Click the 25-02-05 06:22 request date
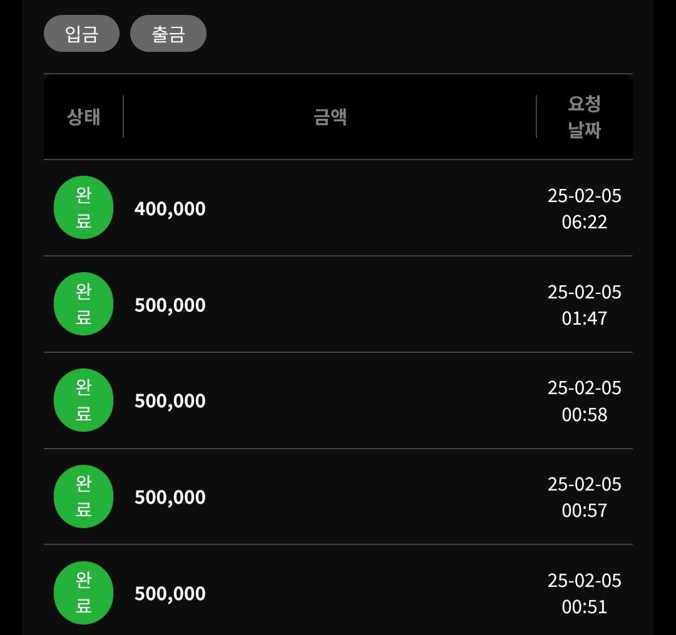The image size is (676, 635). click(584, 208)
